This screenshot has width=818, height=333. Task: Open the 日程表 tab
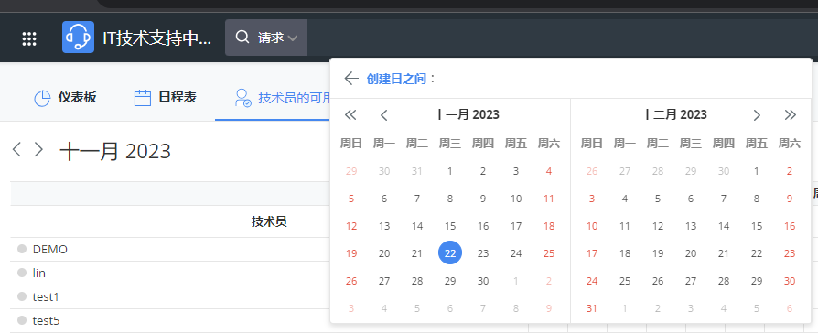[x=166, y=98]
